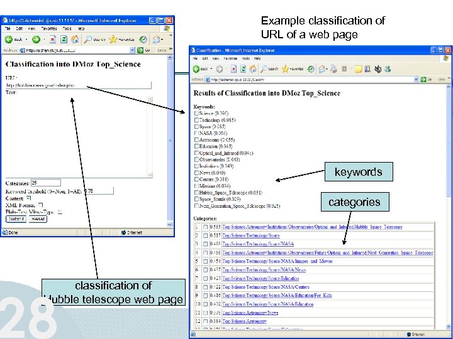Expand toolbar chevron beside Links in left window
This screenshot has width=453, height=339.
tap(171, 50)
